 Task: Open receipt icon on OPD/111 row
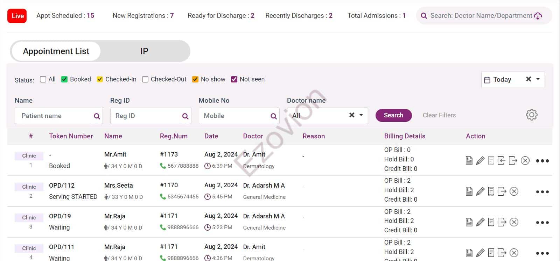coord(491,253)
